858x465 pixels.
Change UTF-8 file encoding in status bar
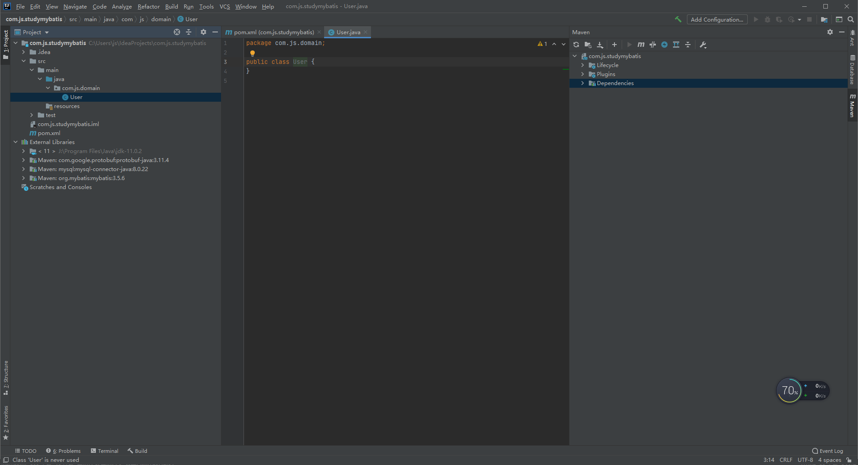tap(805, 460)
